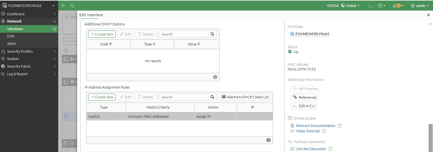
Task: Click the System gear sidebar icon
Action: click(x=3, y=59)
